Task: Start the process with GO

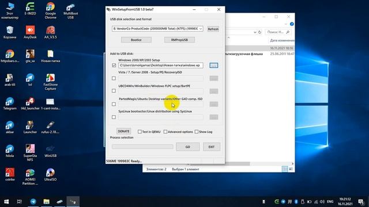Action: [x=187, y=147]
